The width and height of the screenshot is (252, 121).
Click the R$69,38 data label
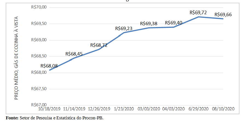[x=149, y=23]
